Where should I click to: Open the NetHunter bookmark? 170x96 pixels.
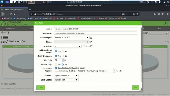70,18
